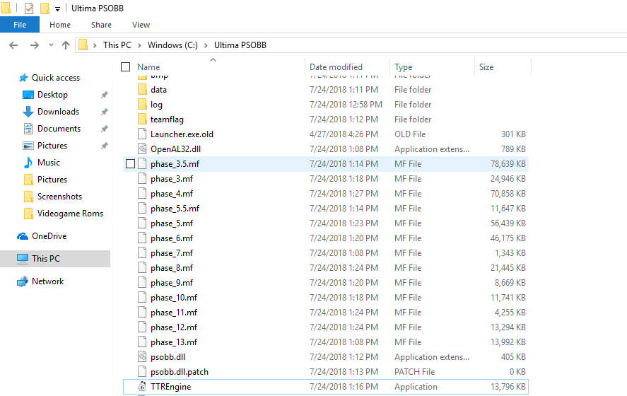Screen dimensions: 627x396
Task: Click the pin icon next to Documents
Action: (x=105, y=129)
